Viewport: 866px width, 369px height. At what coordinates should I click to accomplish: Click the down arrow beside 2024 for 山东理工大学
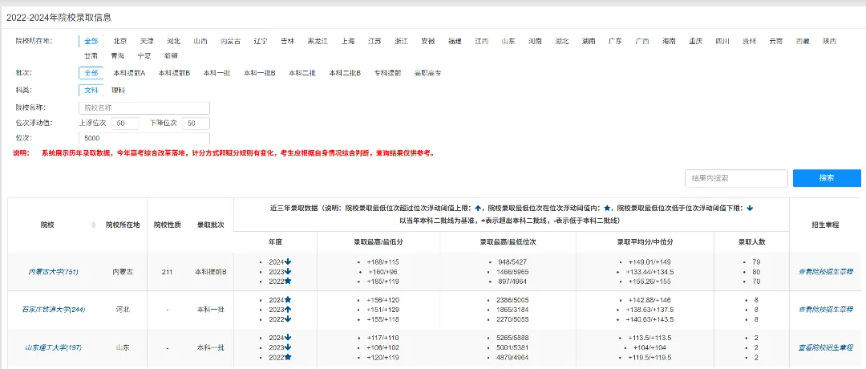(289, 338)
